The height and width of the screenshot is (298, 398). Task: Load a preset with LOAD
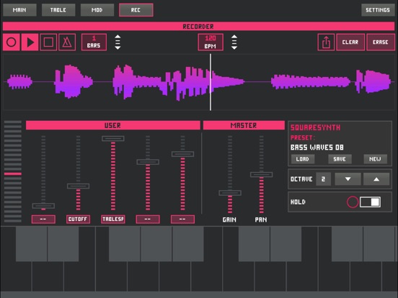303,159
